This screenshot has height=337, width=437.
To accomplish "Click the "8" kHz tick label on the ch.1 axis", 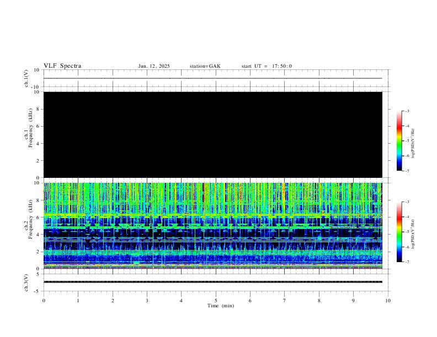I will pyautogui.click(x=39, y=109).
